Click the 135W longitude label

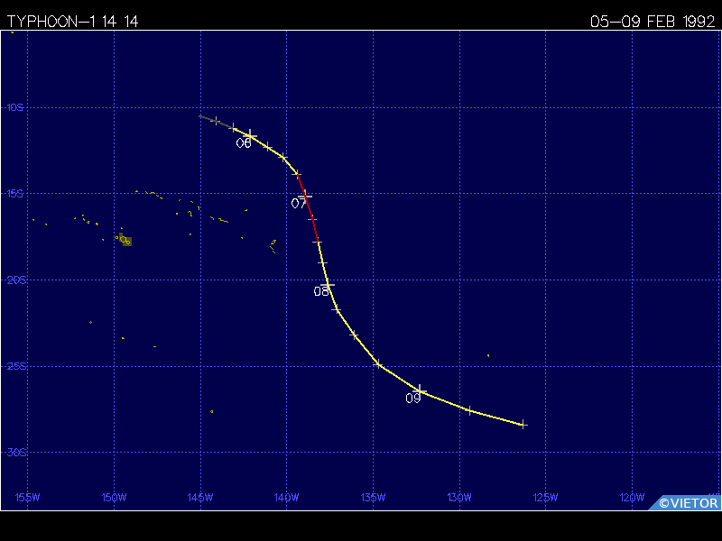[373, 498]
